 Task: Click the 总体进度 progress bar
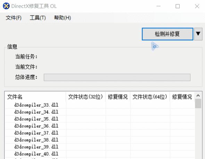(x=117, y=77)
